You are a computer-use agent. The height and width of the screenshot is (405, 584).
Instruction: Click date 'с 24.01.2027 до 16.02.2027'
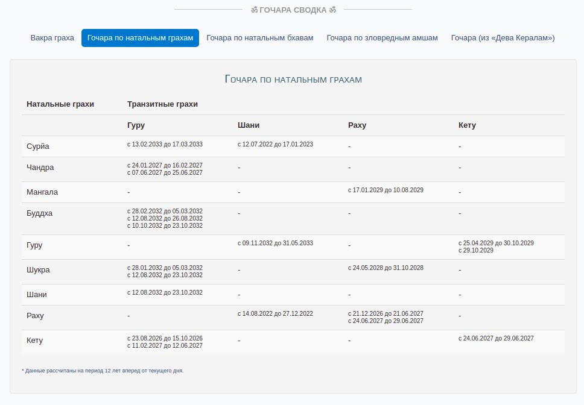pos(165,166)
